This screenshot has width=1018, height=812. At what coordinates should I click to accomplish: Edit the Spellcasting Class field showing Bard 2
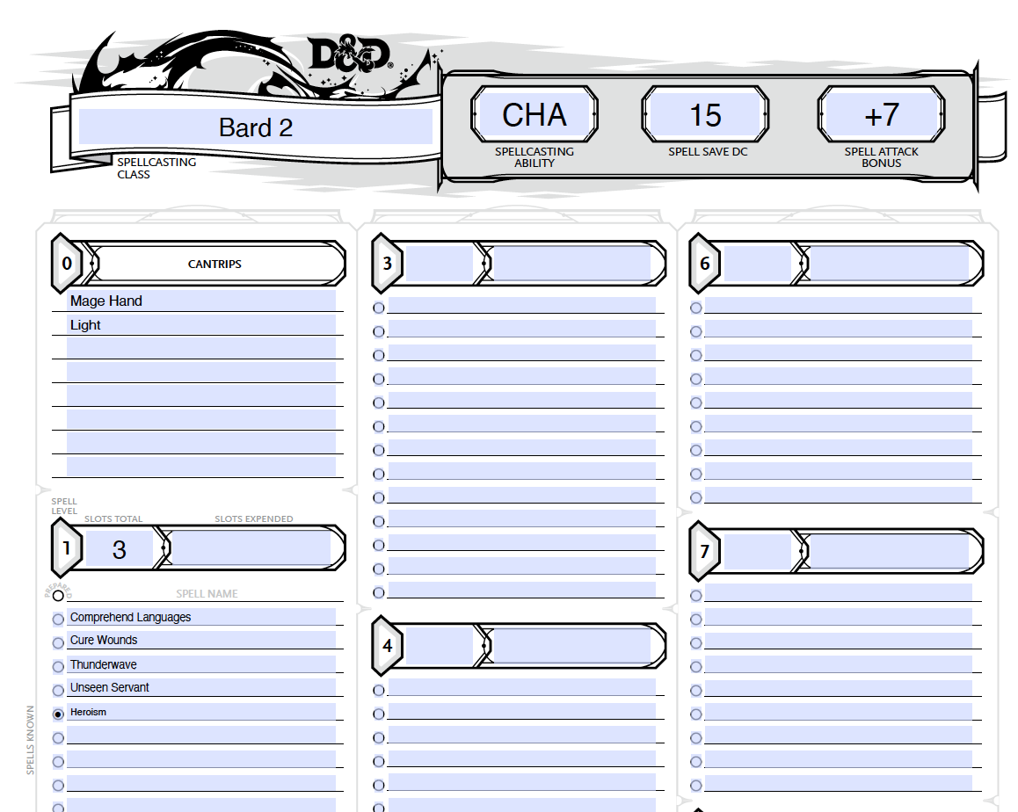click(x=255, y=127)
